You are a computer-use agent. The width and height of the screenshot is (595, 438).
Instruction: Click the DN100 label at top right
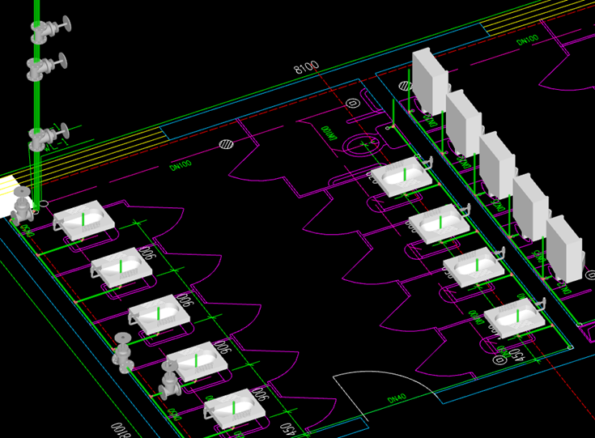528,39
